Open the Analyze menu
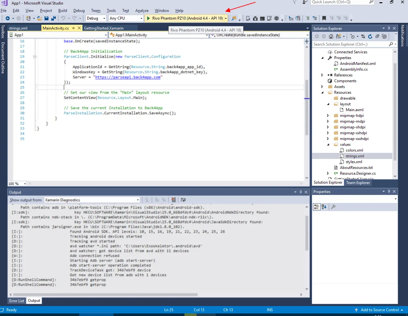The image size is (408, 316). [142, 11]
